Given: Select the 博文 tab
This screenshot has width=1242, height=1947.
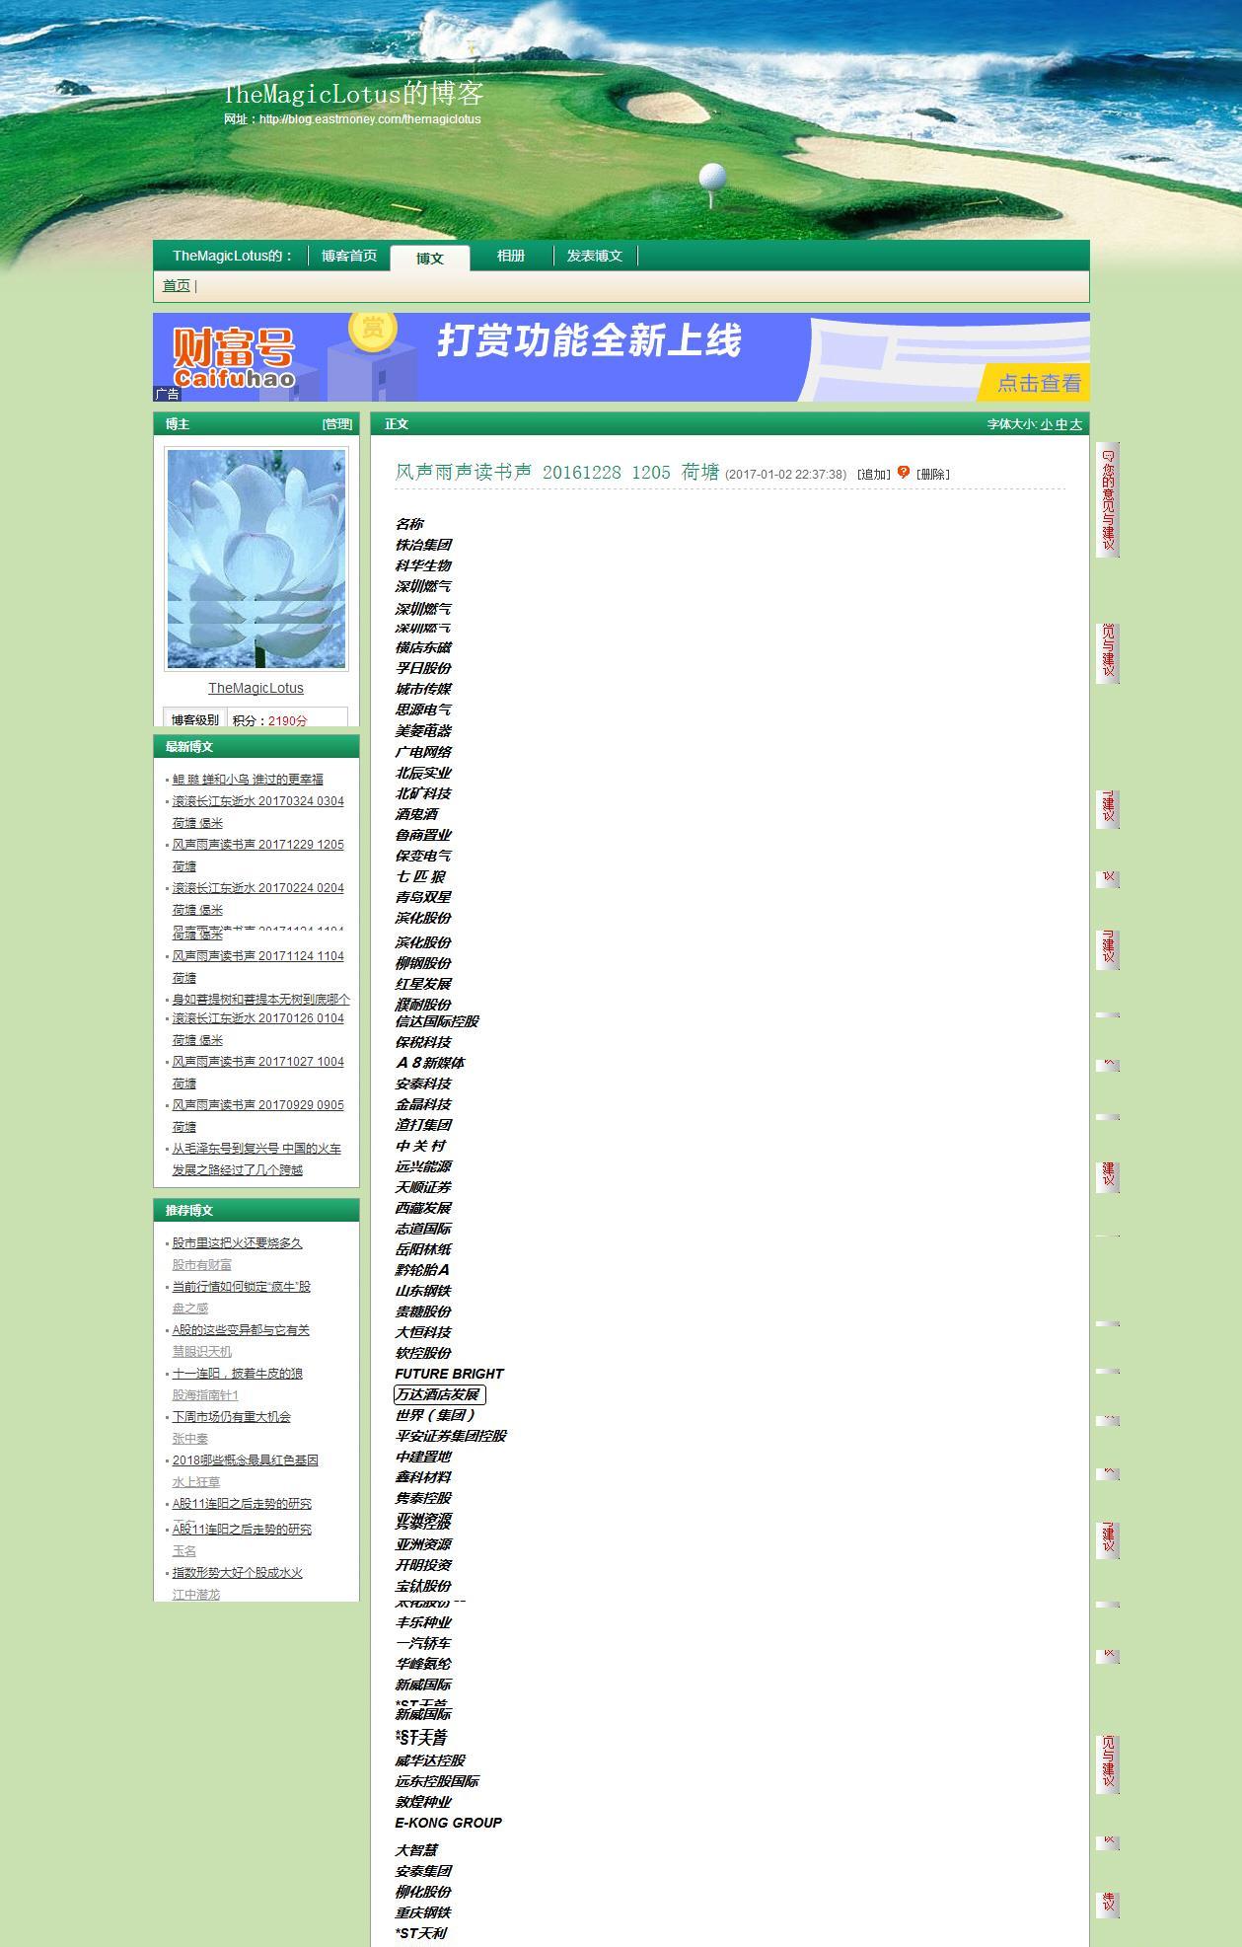Looking at the screenshot, I should pos(430,259).
